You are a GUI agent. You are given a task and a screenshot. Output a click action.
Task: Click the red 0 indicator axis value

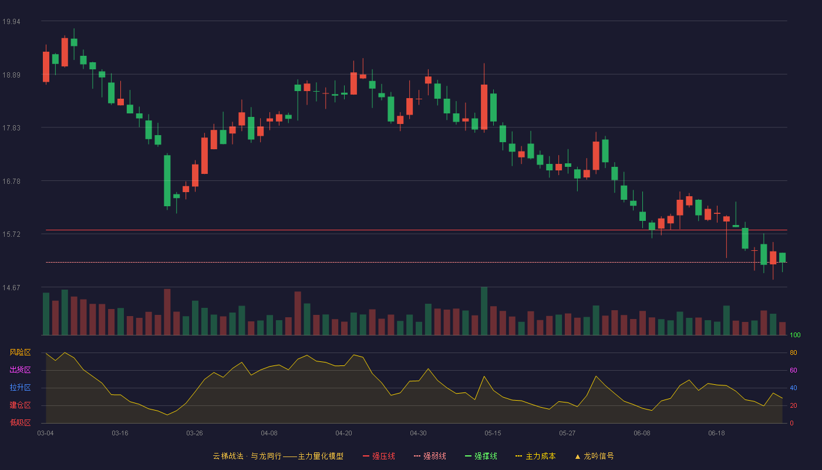coord(791,423)
